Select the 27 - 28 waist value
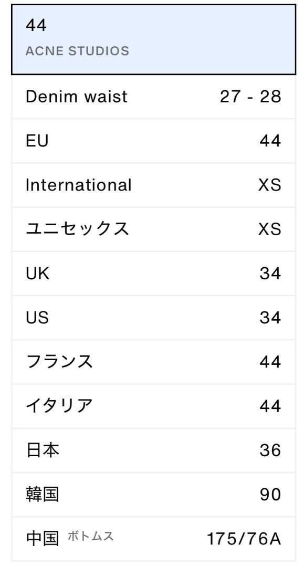The image size is (304, 567). (x=250, y=97)
